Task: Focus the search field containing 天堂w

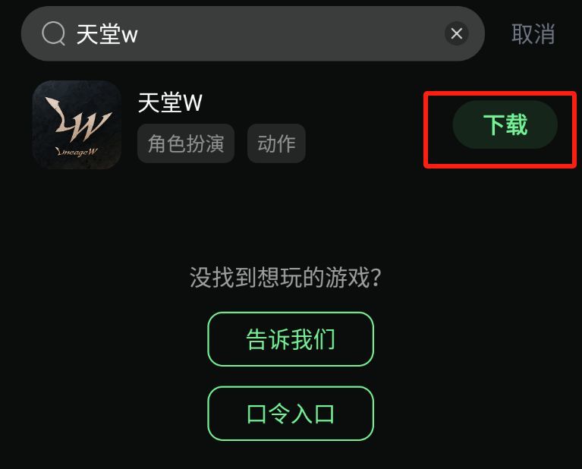Action: tap(253, 33)
